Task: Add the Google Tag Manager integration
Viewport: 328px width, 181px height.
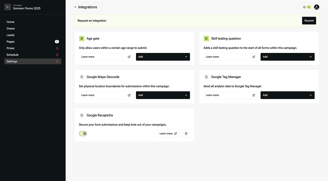Action: click(x=287, y=95)
